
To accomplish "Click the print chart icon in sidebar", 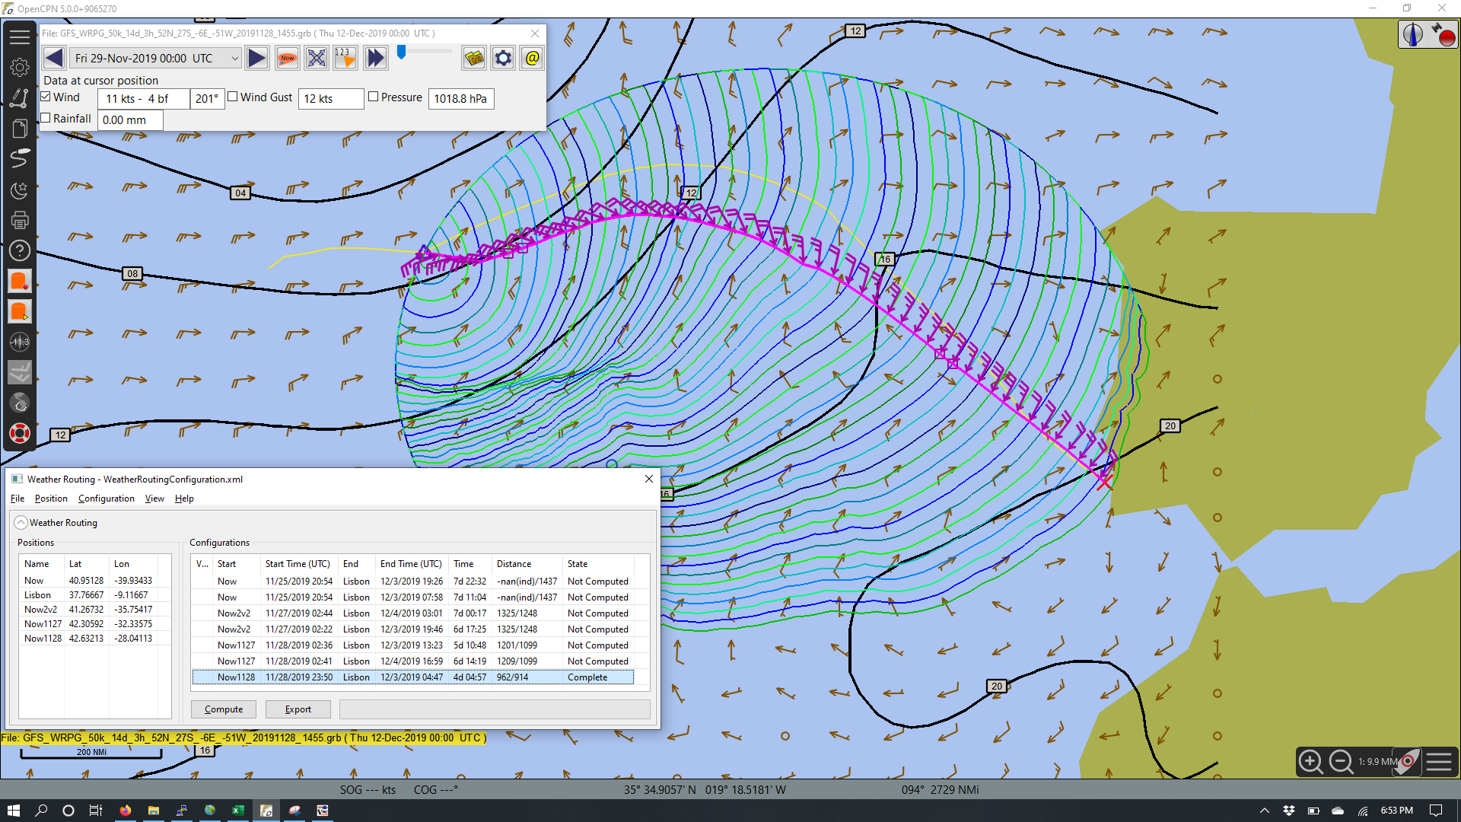I will (x=20, y=220).
